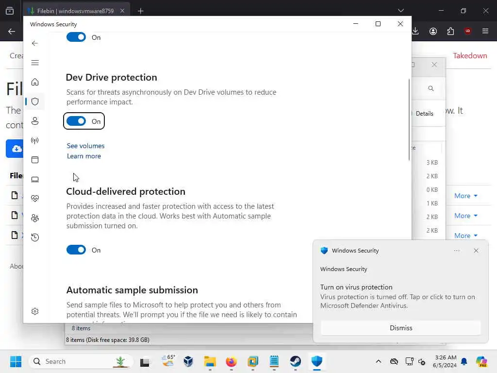Open the list all tabs dropdown
The image size is (497, 373).
[400, 11]
